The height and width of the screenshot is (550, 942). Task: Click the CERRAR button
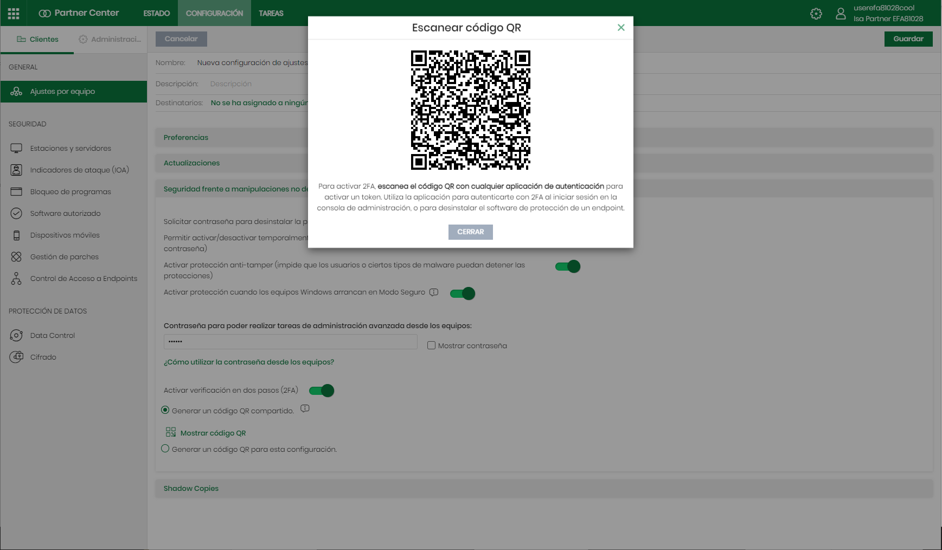[471, 232]
